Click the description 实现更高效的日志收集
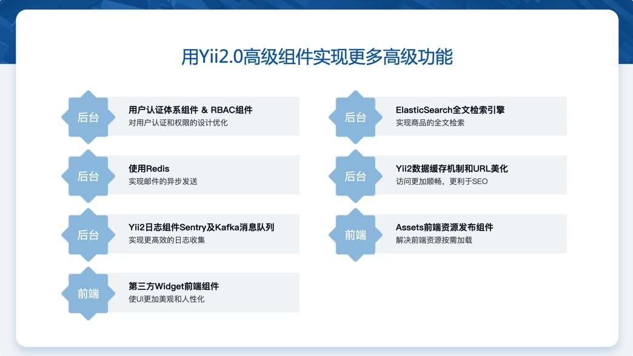The image size is (633, 356). point(167,240)
